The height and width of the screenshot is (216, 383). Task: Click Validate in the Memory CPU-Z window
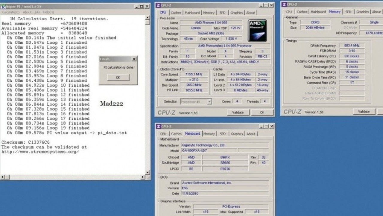pos(364,112)
